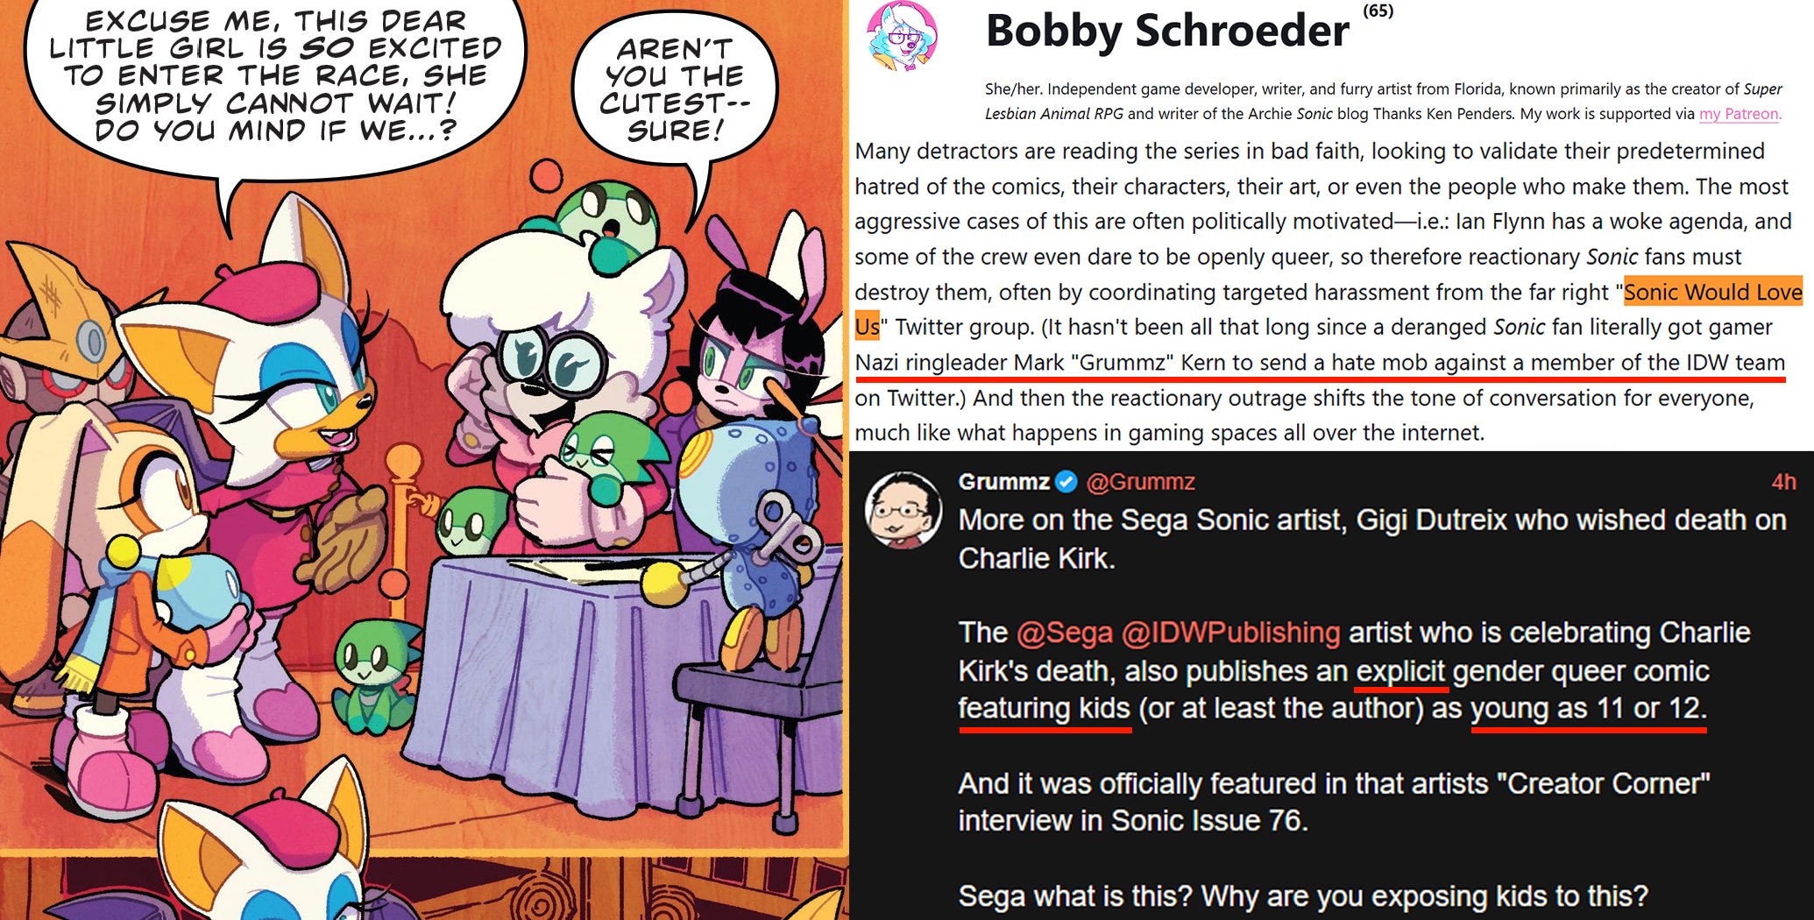Click the @Grummz handle
This screenshot has height=920, width=1814.
(1140, 482)
